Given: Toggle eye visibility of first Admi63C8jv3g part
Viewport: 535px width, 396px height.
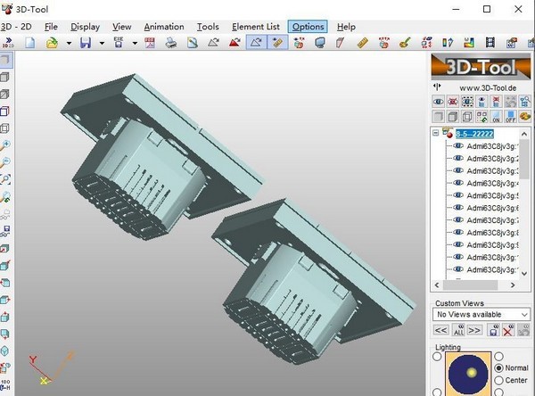Looking at the screenshot, I should click(458, 145).
